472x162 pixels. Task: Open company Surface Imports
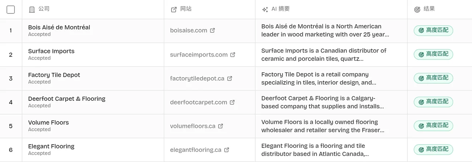pyautogui.click(x=51, y=51)
